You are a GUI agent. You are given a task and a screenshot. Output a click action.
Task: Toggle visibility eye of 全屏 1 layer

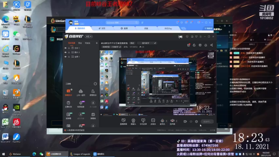[x=66, y=57]
